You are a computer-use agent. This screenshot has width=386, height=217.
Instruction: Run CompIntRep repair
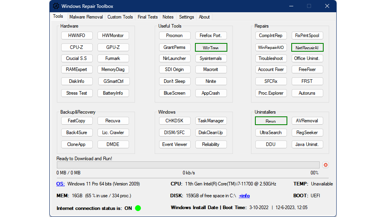point(271,36)
